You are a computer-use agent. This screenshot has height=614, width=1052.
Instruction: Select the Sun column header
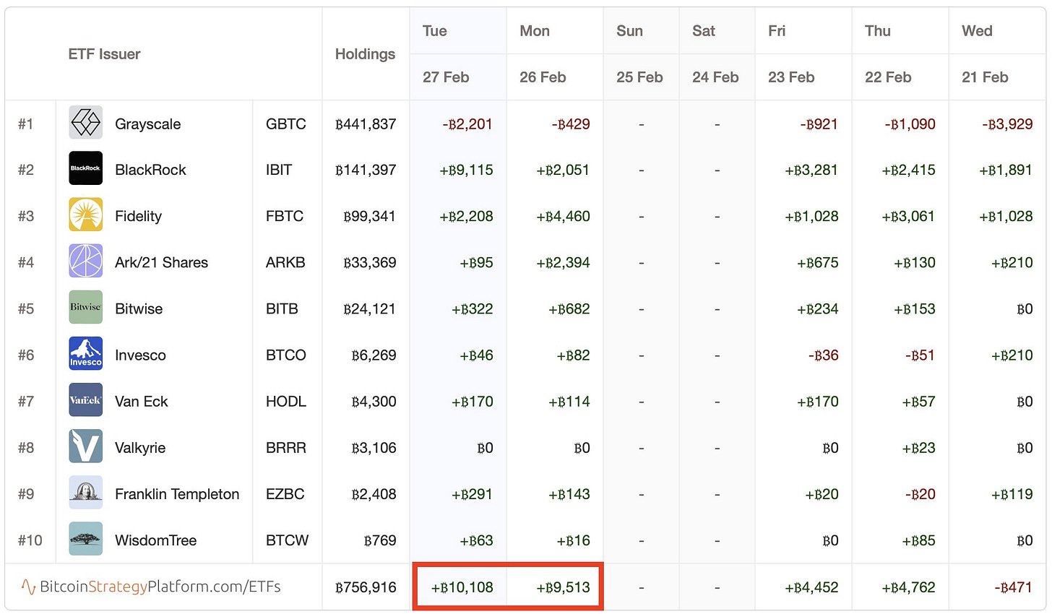pos(629,31)
